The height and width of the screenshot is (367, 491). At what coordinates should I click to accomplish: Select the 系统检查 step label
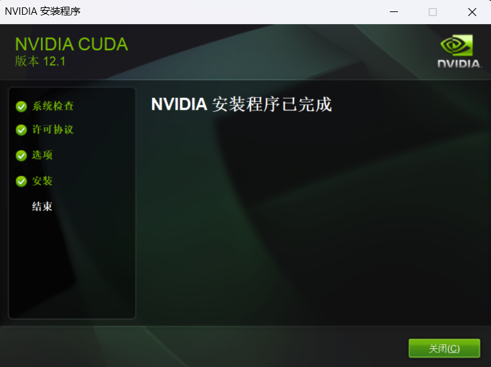click(53, 106)
